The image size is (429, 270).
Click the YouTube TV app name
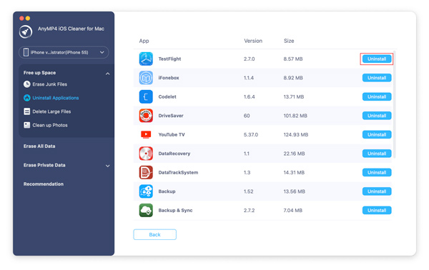(172, 134)
